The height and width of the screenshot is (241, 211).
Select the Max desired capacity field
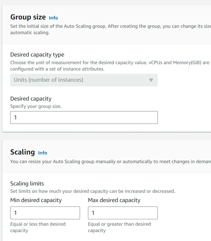coord(123,213)
